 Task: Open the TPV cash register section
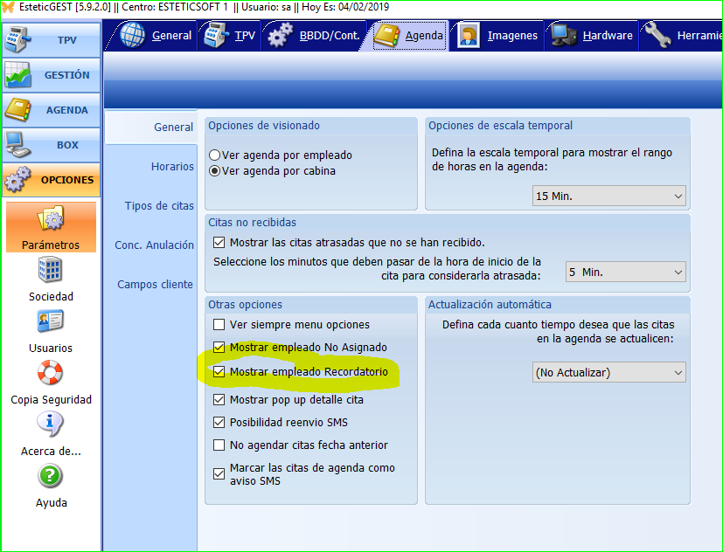(51, 40)
